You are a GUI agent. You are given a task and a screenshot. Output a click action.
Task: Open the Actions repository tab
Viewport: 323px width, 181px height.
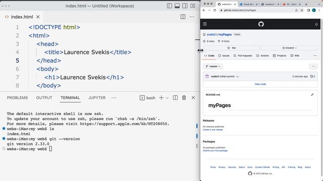coord(262,56)
